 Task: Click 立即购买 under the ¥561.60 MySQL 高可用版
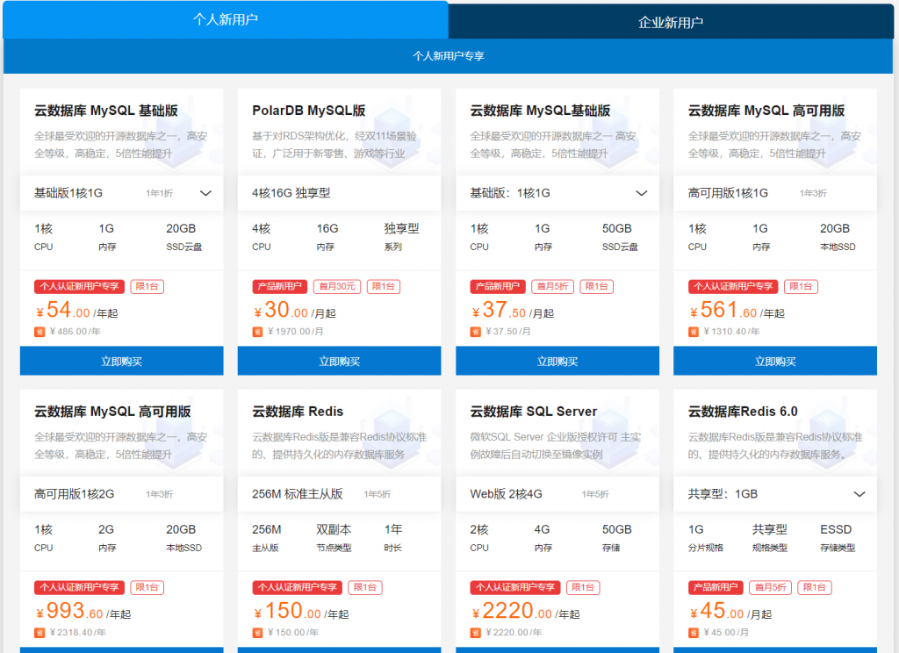pyautogui.click(x=775, y=362)
